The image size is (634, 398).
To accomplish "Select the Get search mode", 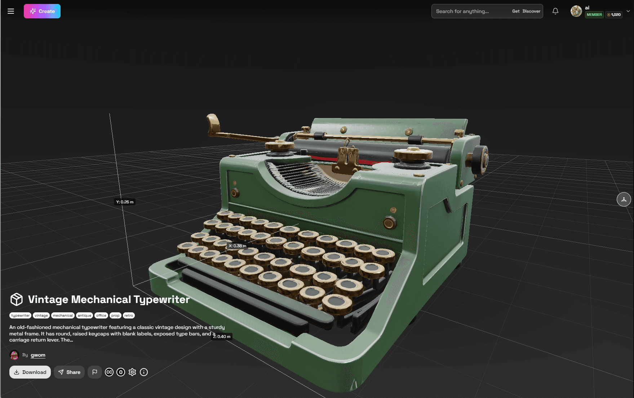I will [x=515, y=11].
